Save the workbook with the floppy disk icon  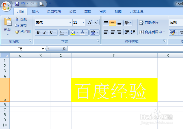(17, 4)
